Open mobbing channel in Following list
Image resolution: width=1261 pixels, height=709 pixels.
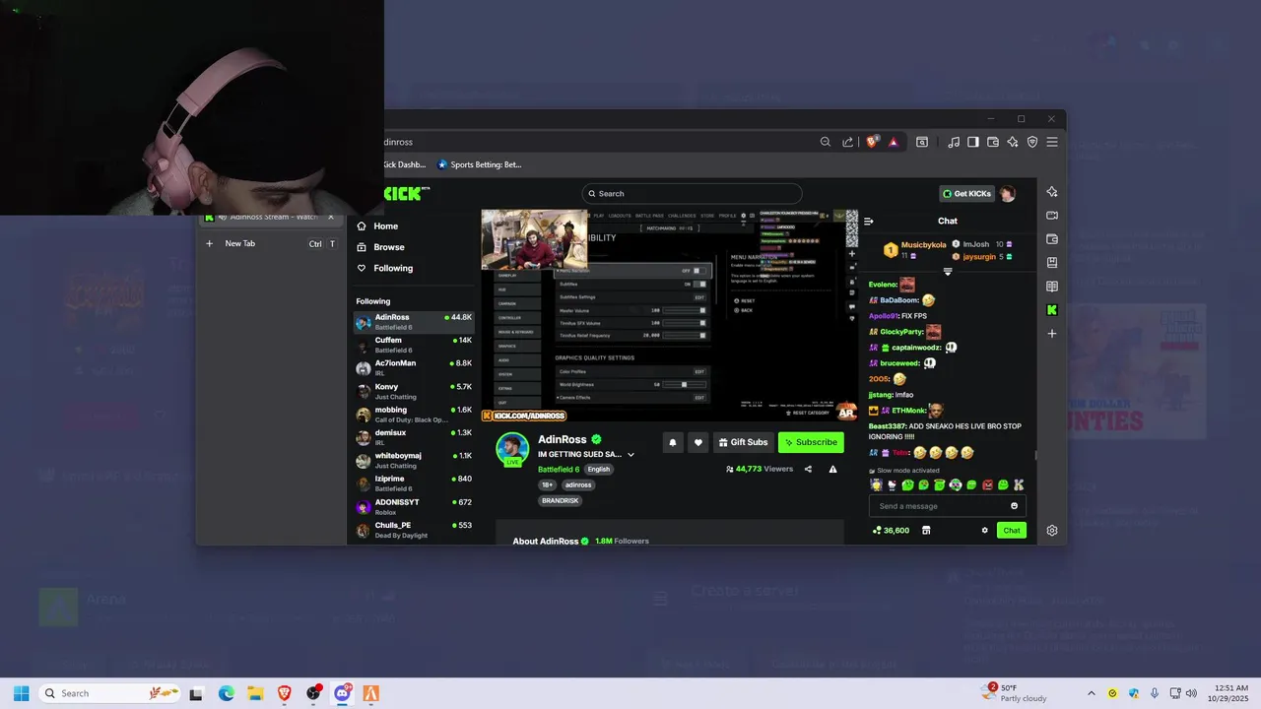(x=414, y=414)
